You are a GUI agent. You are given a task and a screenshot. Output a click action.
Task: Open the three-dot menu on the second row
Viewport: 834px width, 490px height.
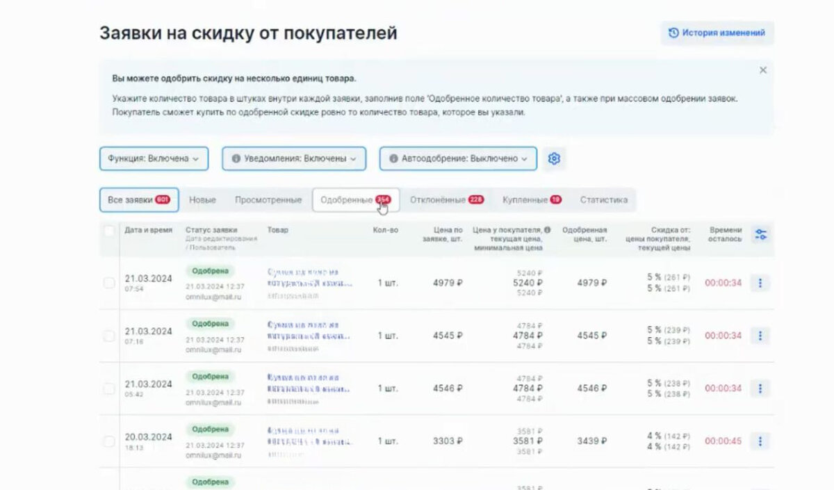[760, 336]
